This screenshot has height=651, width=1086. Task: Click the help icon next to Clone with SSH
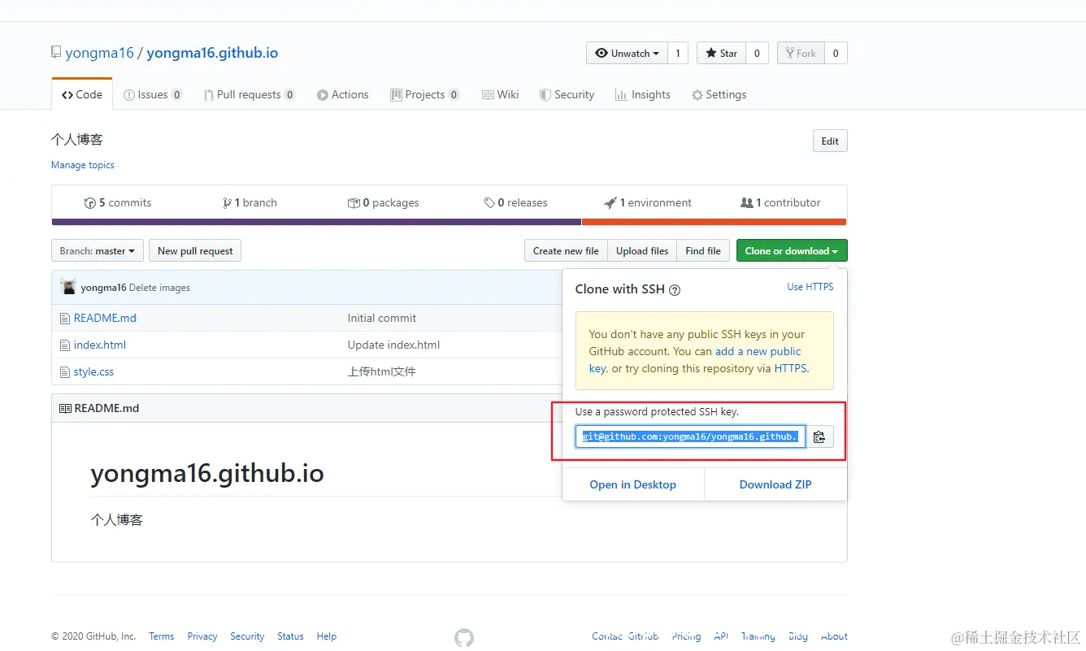[675, 290]
